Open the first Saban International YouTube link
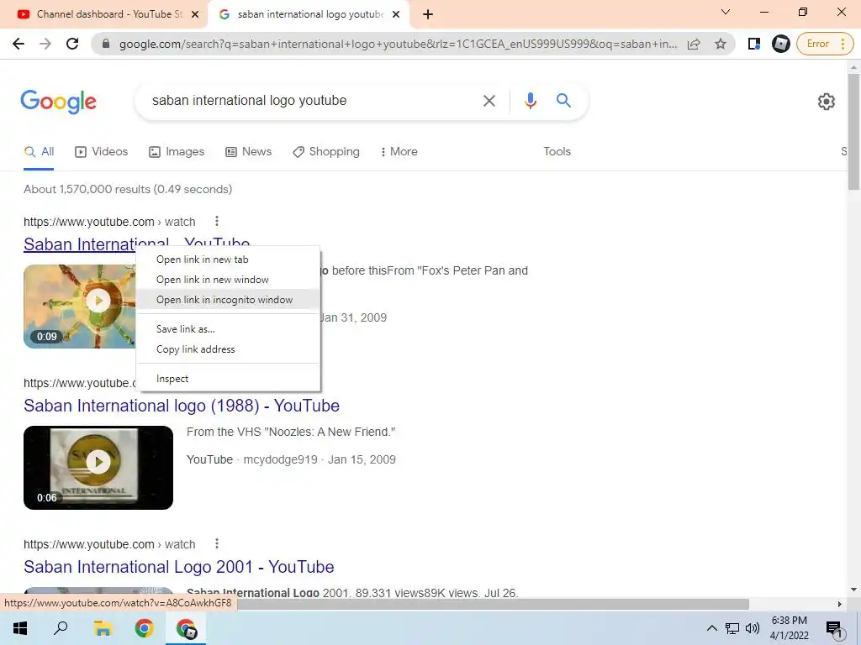This screenshot has width=861, height=645. 80,244
